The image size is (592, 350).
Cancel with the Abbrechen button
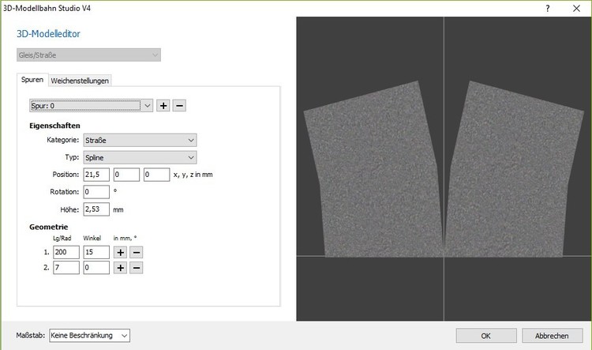click(x=552, y=336)
